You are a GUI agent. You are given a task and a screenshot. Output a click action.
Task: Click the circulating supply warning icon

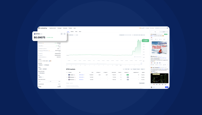pos(49,50)
